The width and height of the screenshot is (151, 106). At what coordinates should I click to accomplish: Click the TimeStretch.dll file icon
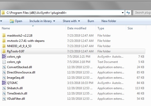coord(4,93)
